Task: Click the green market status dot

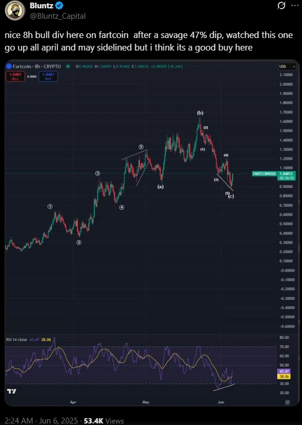Action: (68, 67)
